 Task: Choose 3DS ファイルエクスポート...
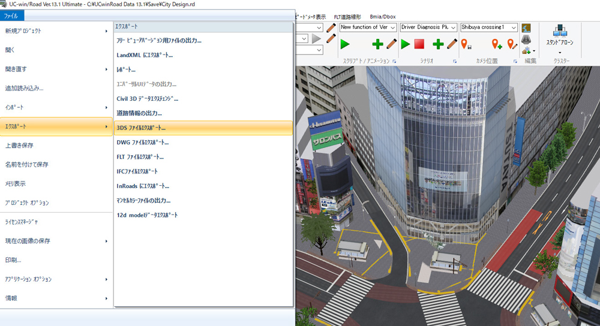click(203, 128)
